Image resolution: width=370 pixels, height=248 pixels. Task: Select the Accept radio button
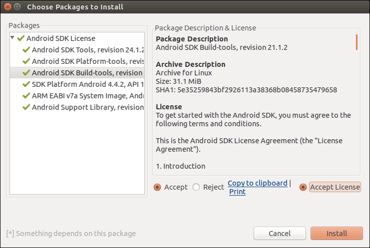pos(157,187)
